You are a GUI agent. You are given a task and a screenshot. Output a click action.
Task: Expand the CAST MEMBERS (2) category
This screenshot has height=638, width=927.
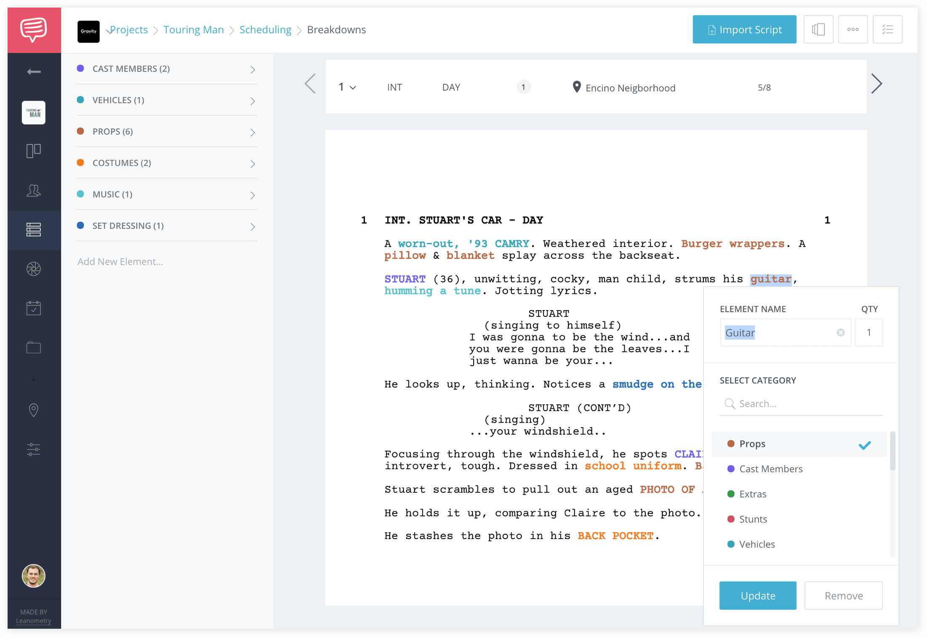[251, 68]
